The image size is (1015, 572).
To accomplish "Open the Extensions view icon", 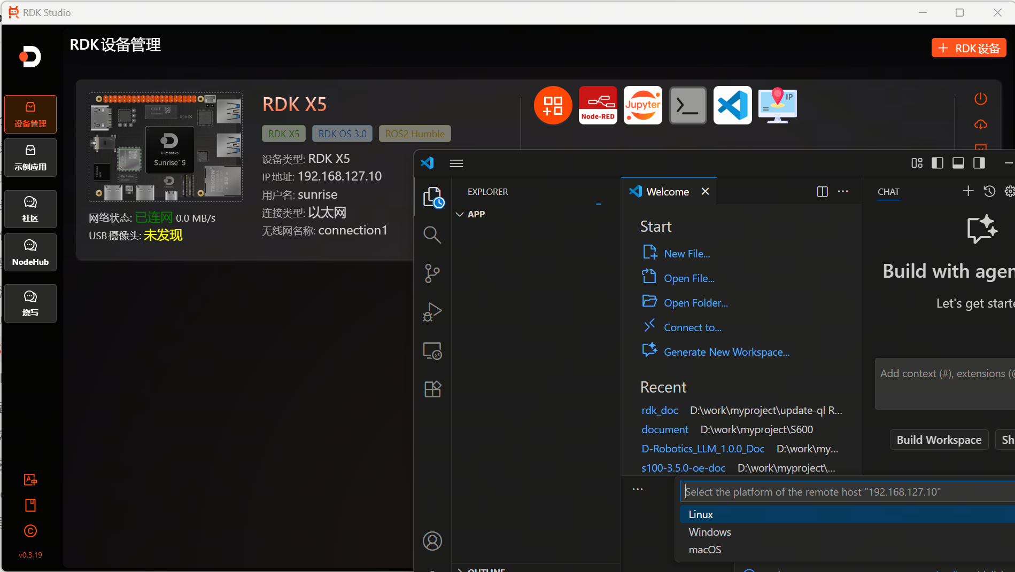I will 432,389.
